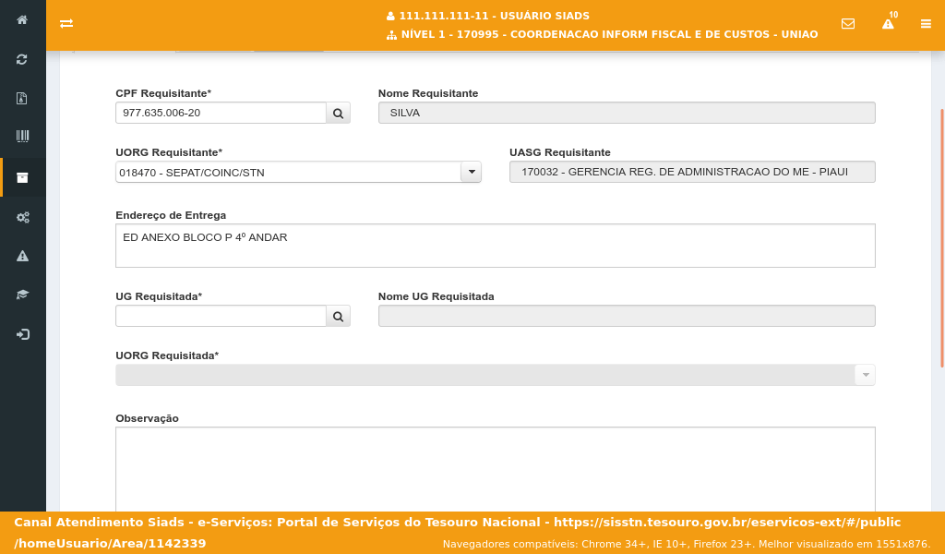Open the home icon in sidebar
945x554 pixels.
click(22, 20)
